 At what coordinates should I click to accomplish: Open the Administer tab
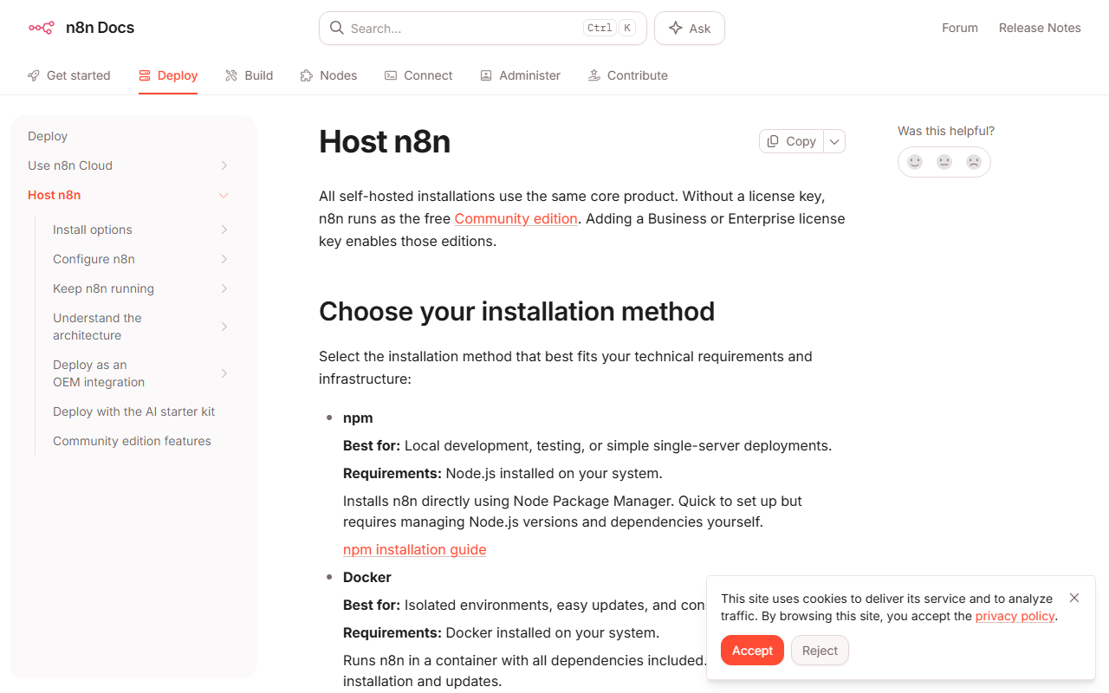(x=521, y=75)
